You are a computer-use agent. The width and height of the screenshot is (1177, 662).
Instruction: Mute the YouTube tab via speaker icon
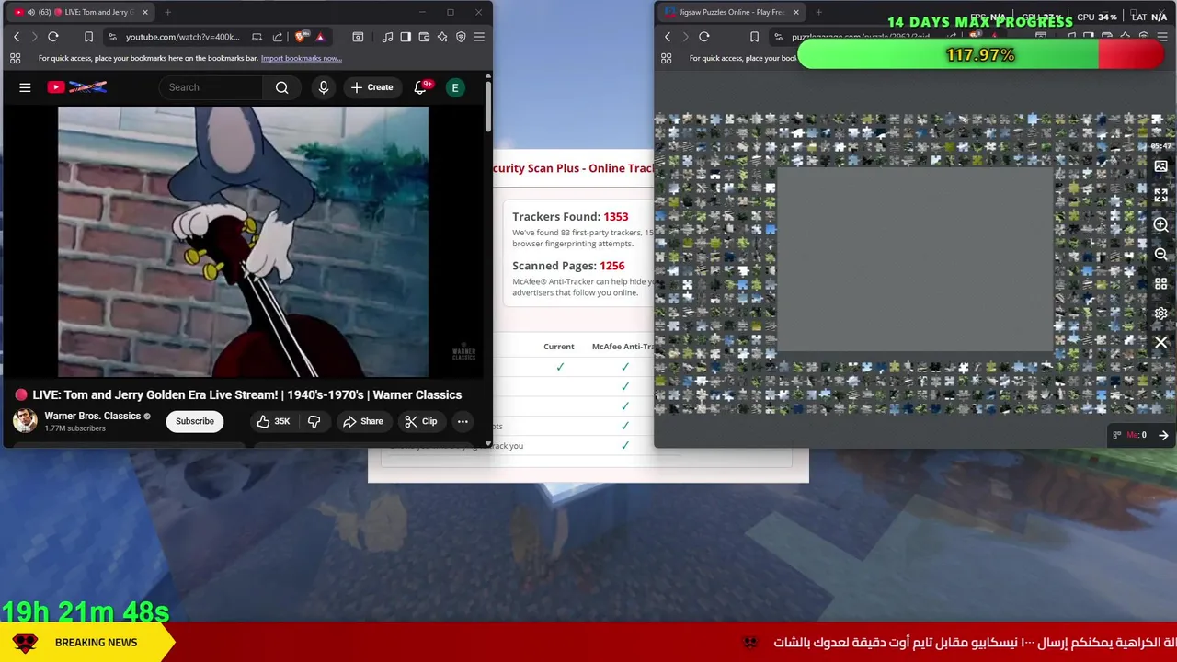pos(31,12)
